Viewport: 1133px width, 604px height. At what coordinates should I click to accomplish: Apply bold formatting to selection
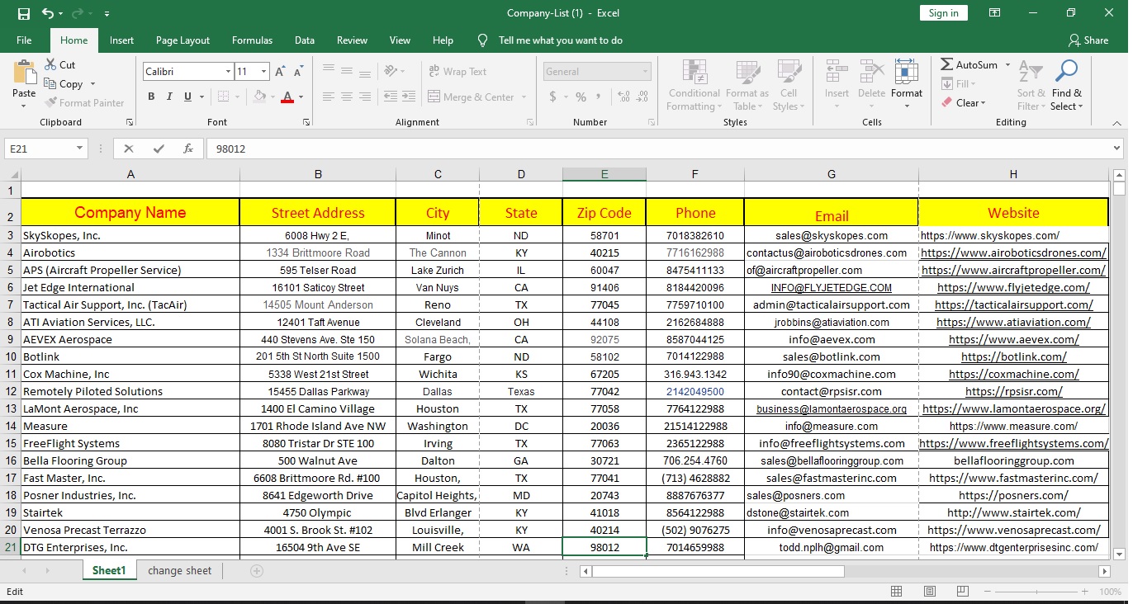point(151,97)
